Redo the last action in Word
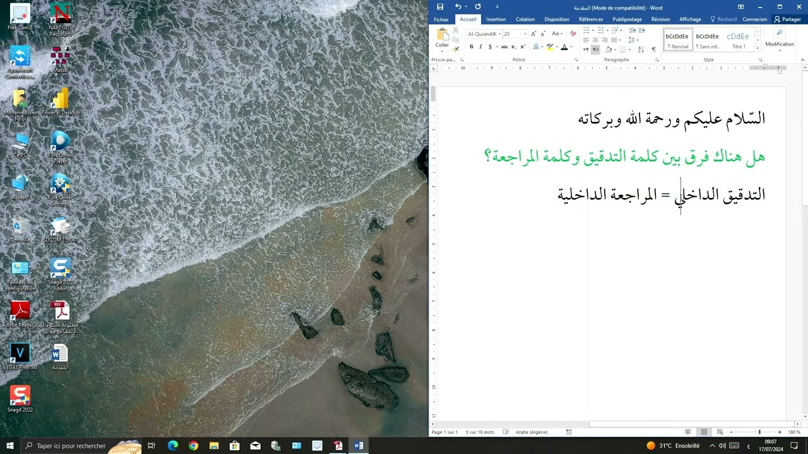Image resolution: width=808 pixels, height=454 pixels. [x=478, y=7]
